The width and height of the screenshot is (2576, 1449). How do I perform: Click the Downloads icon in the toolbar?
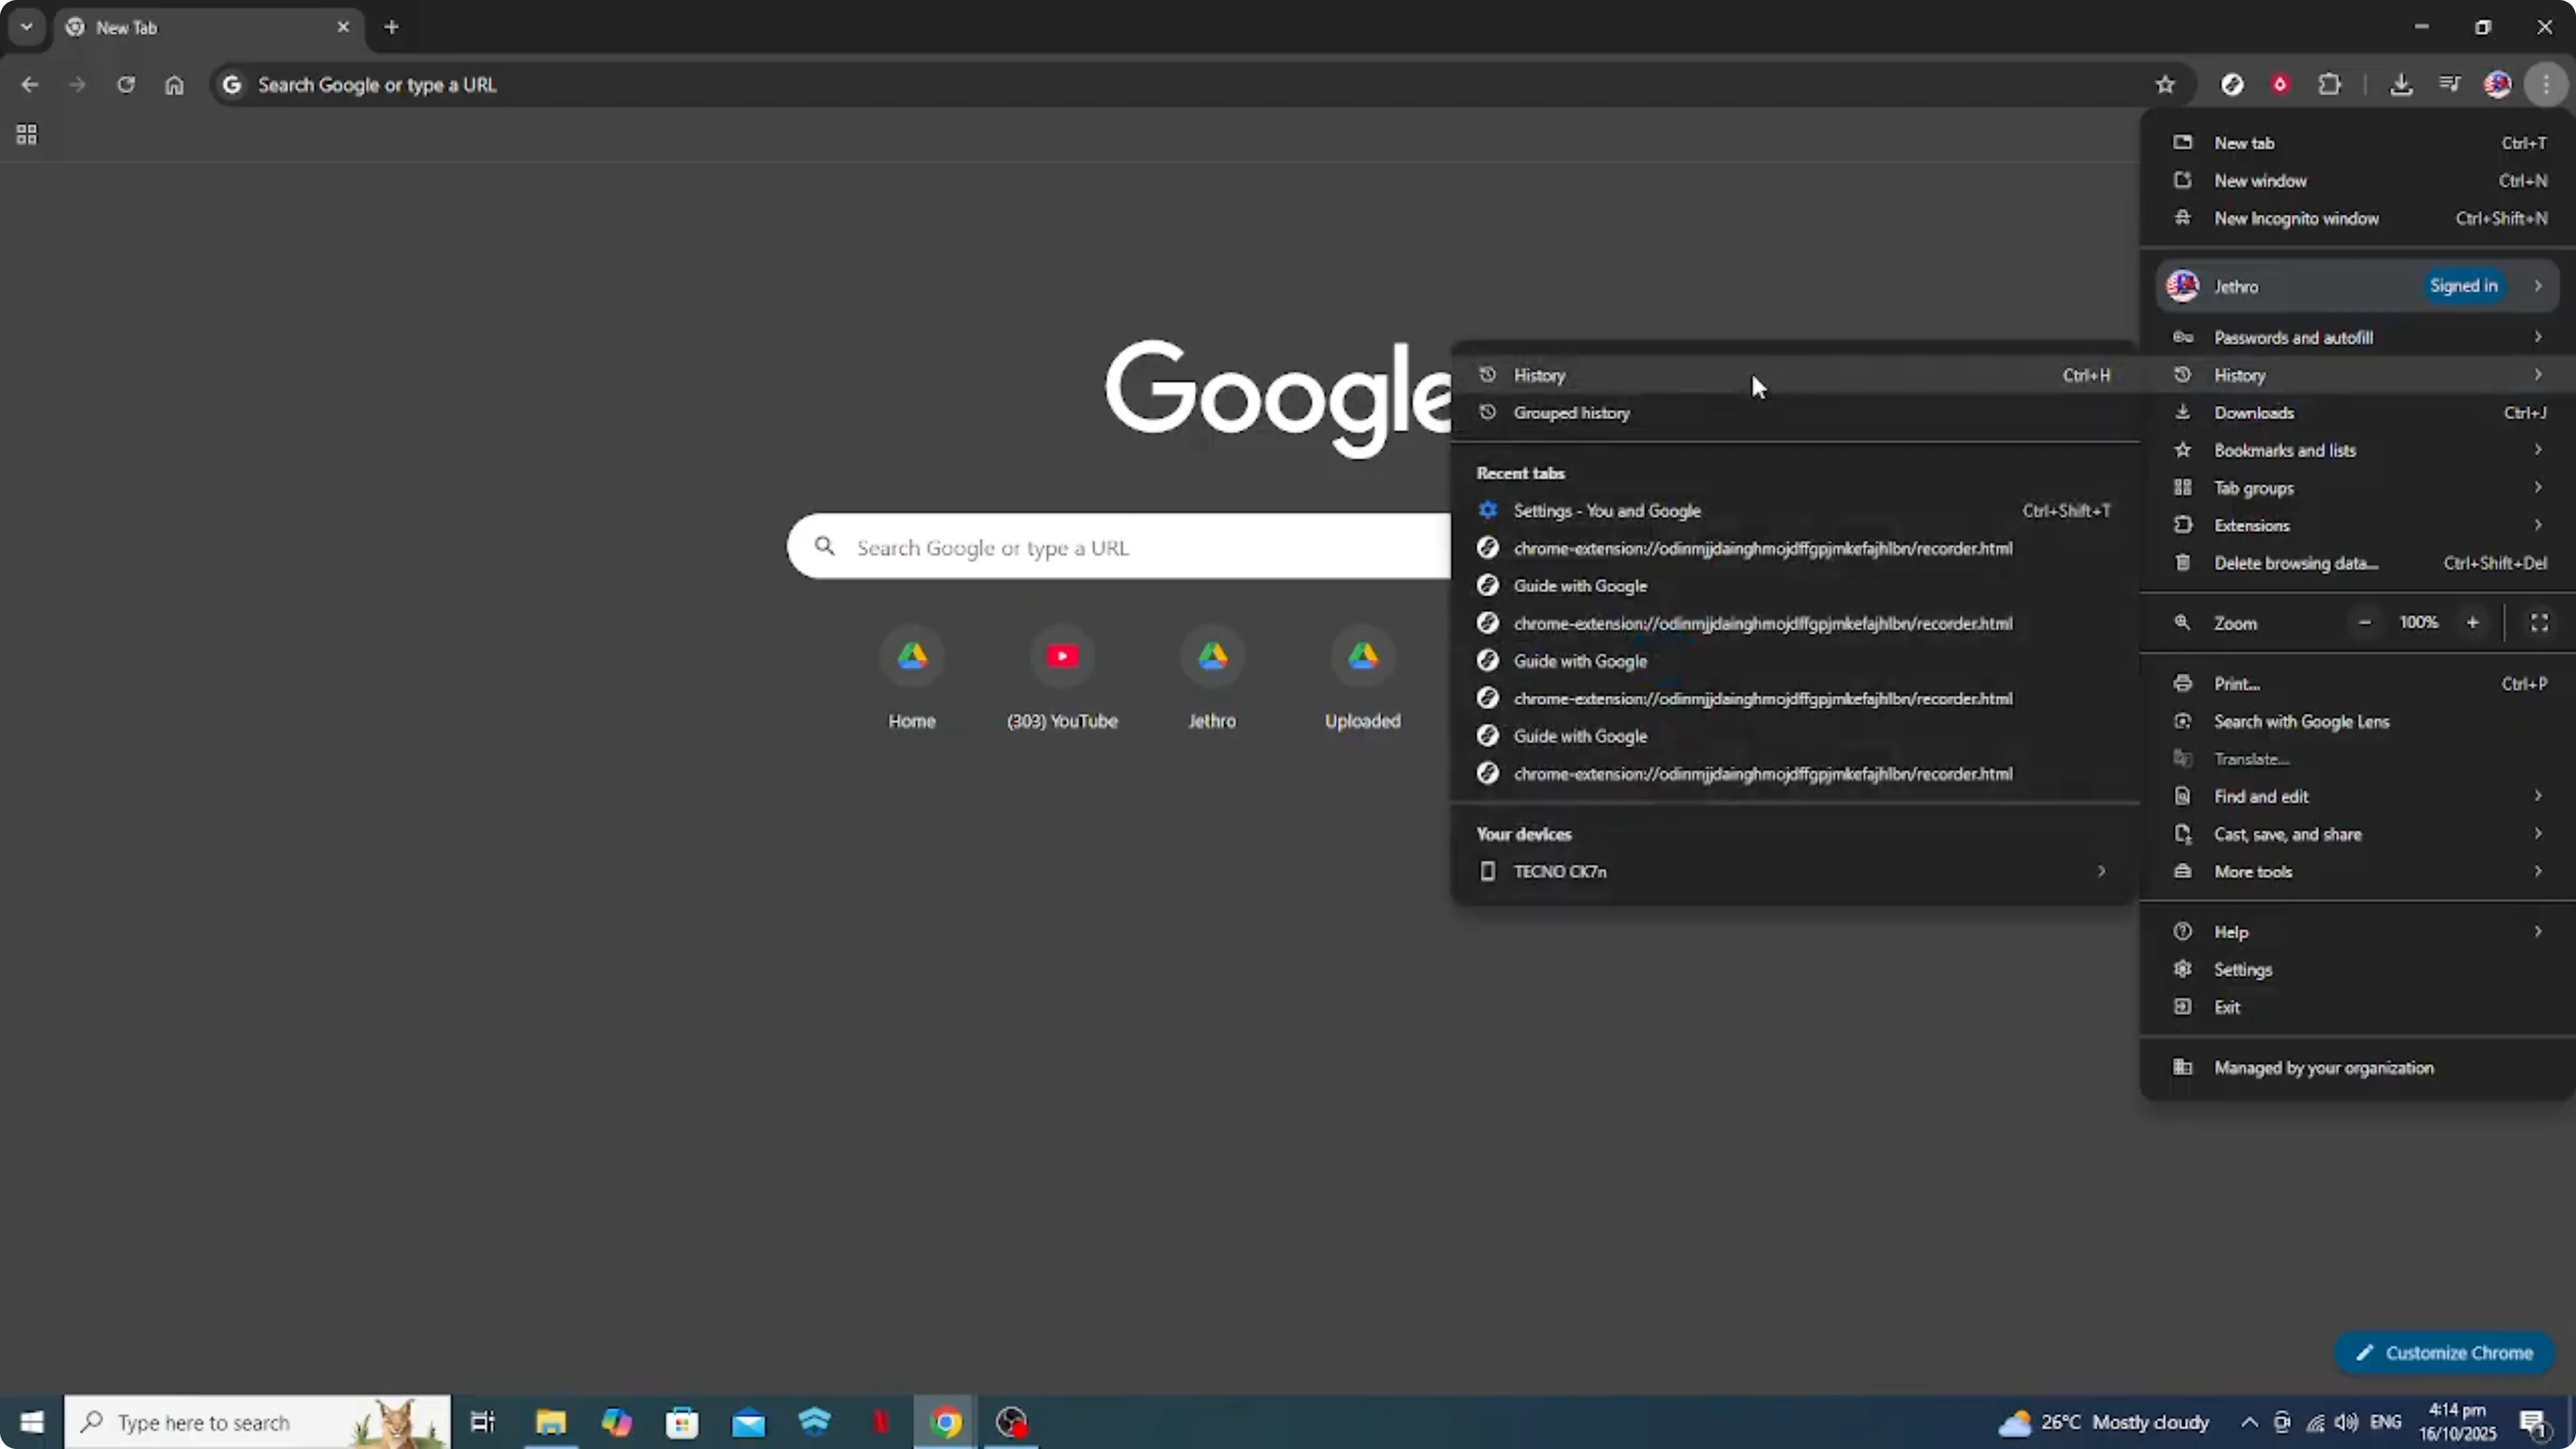(x=2403, y=84)
